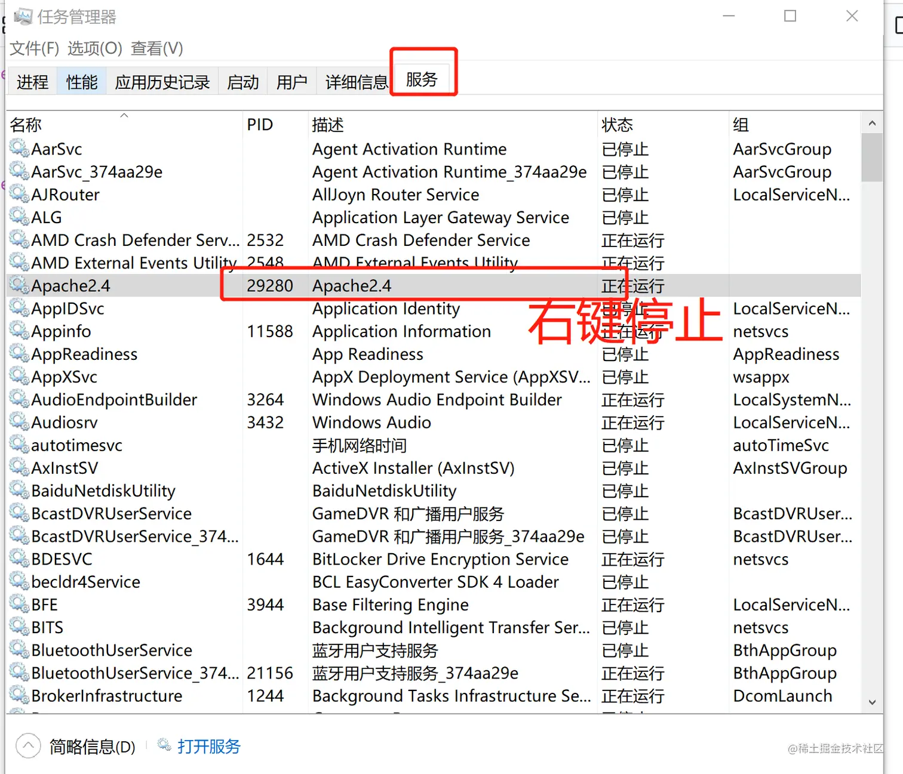Switch to the 应用历史记录 tab

point(162,82)
